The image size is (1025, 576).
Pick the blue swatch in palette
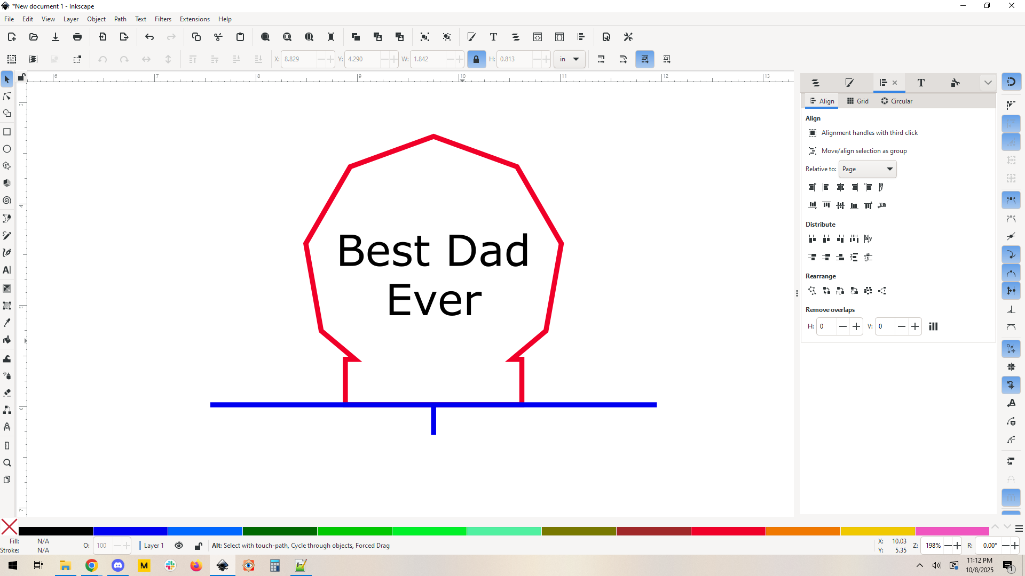[x=130, y=531]
